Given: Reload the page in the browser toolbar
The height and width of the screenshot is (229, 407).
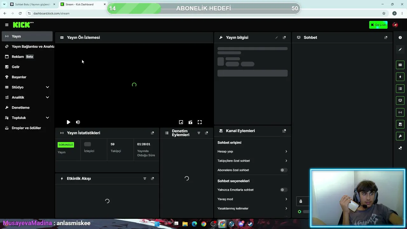Looking at the screenshot, I should pyautogui.click(x=20, y=13).
